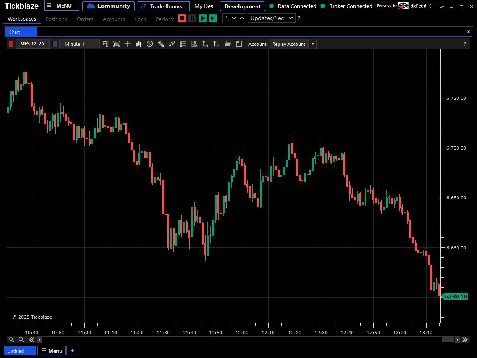Viewport: 477px width, 358px height.
Task: Click the clock icon in chart toolbar
Action: click(150, 44)
